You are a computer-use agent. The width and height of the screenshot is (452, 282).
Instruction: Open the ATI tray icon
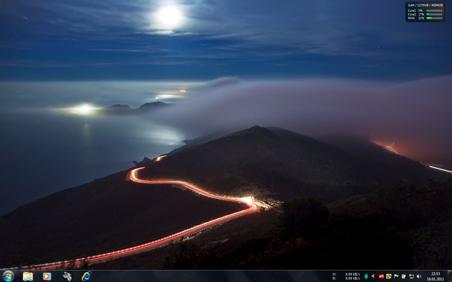[x=381, y=276]
